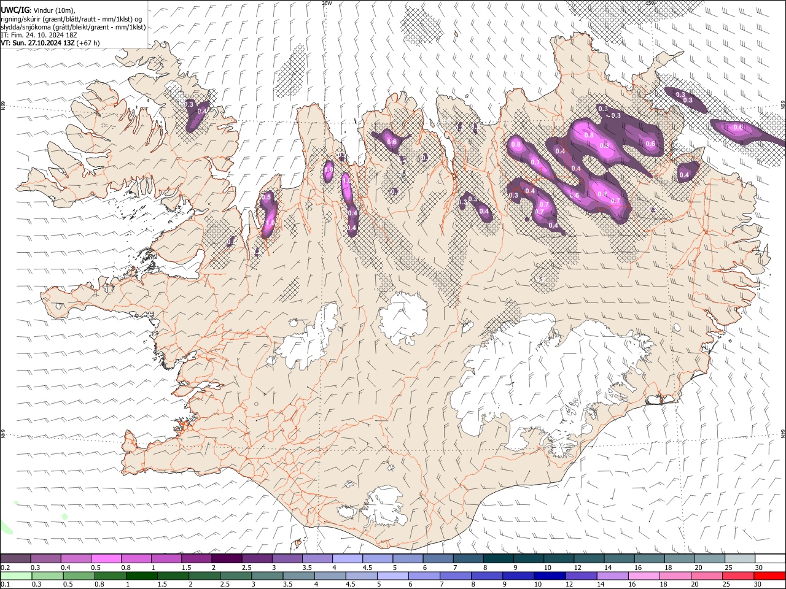
Task: Click the navy blue swatch between 10 and 12 in lower legend
Action: 550,576
